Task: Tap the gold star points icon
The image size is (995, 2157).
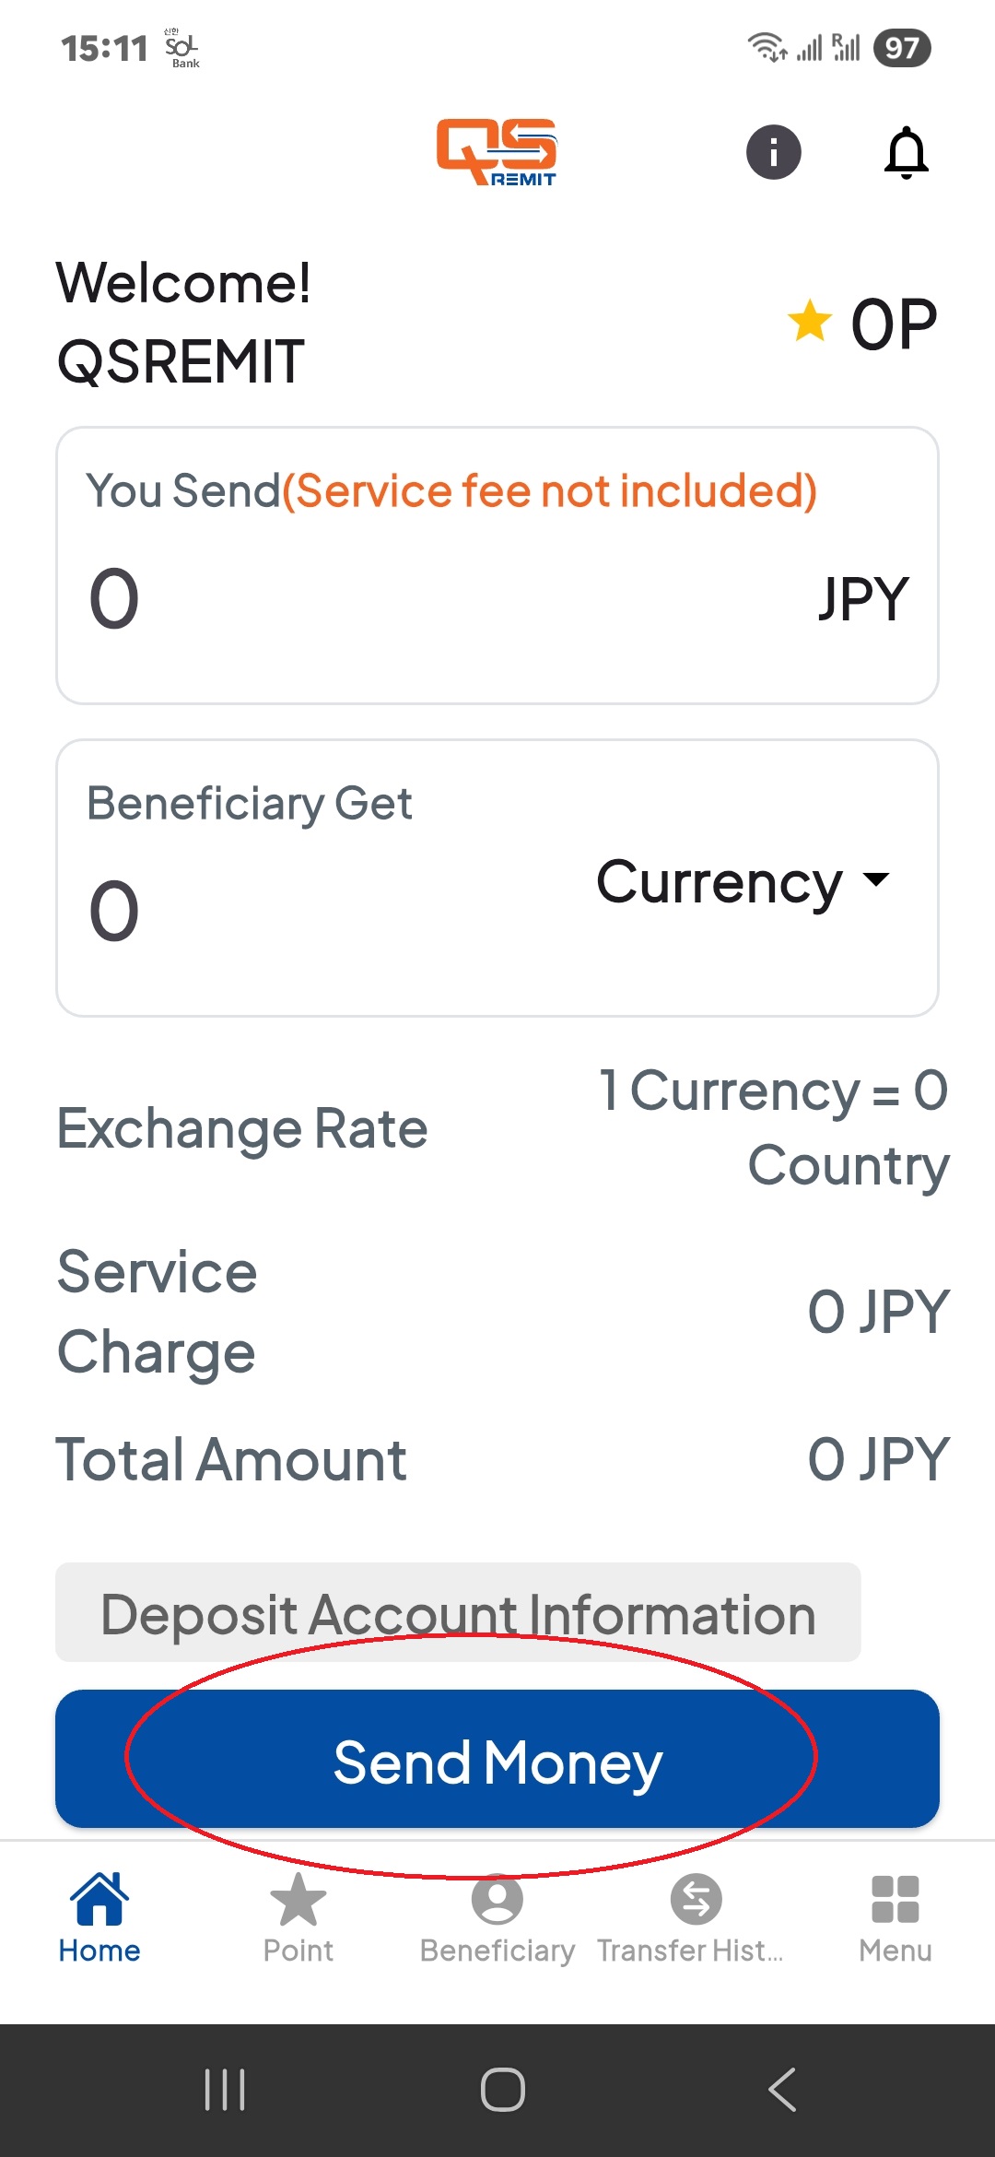Action: pyautogui.click(x=810, y=322)
